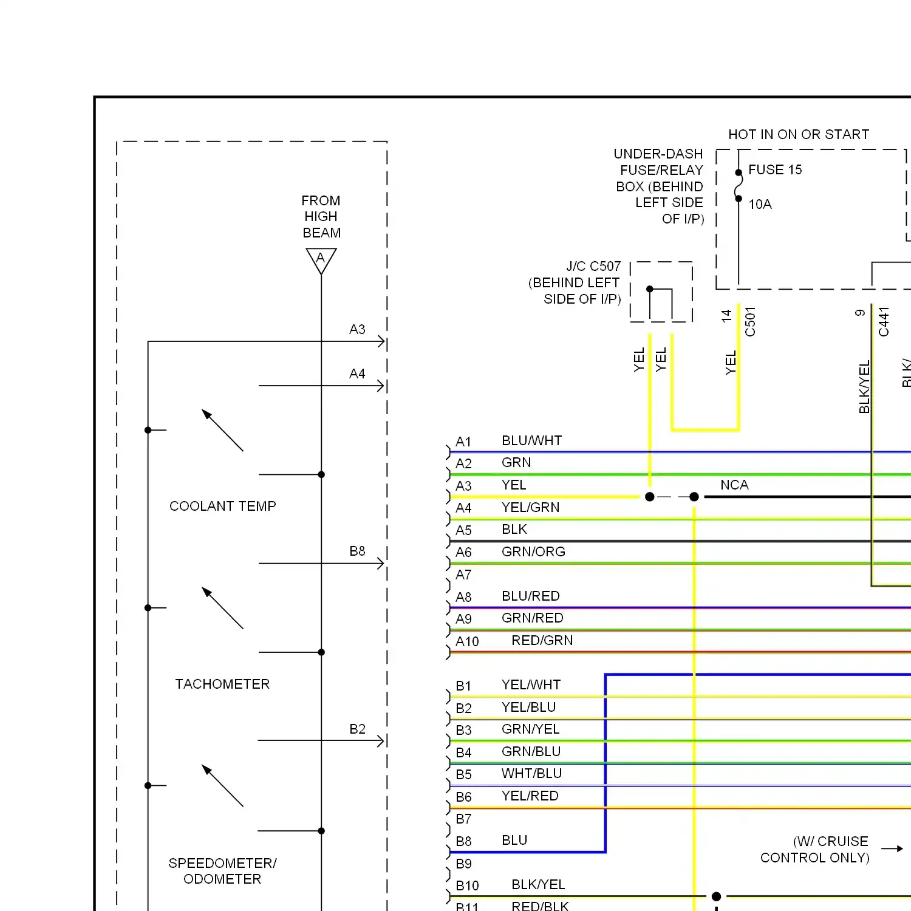Click the fuse 15 symbol

click(739, 185)
